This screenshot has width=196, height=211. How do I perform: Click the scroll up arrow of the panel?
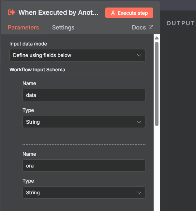(157, 38)
